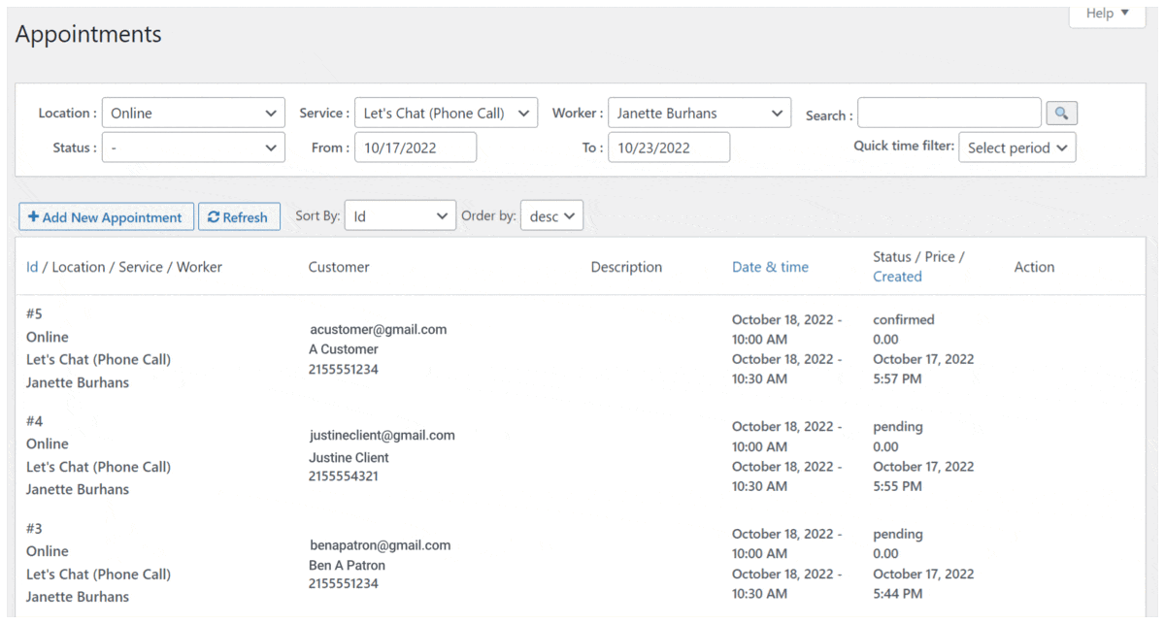Click the To date field 10/23/2022
1165x624 pixels.
(669, 148)
